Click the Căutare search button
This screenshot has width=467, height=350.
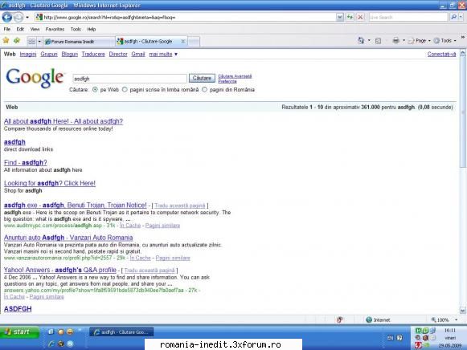click(x=202, y=78)
